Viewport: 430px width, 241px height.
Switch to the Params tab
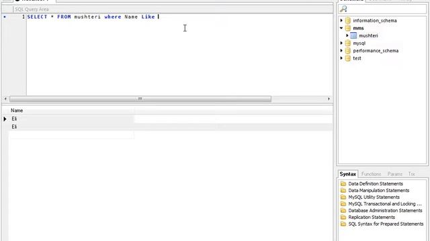point(394,174)
